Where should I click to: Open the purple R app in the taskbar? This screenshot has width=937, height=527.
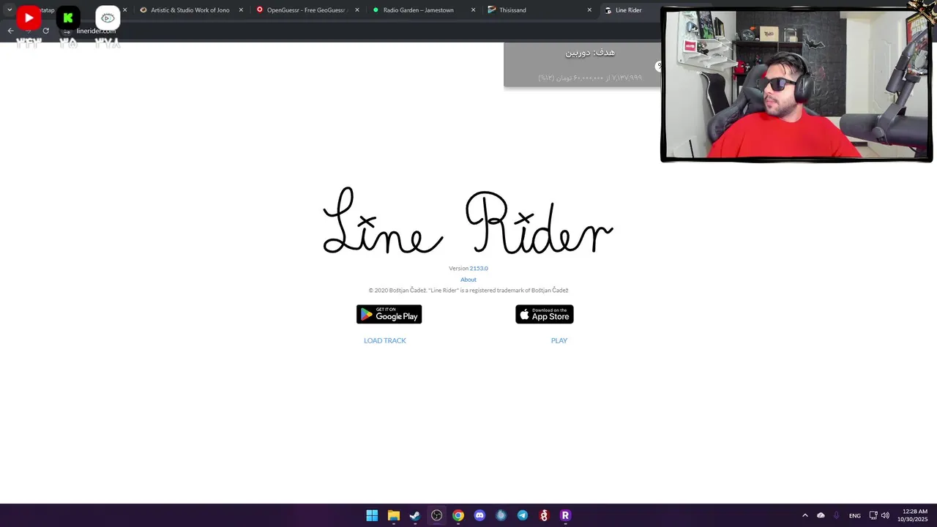565,515
